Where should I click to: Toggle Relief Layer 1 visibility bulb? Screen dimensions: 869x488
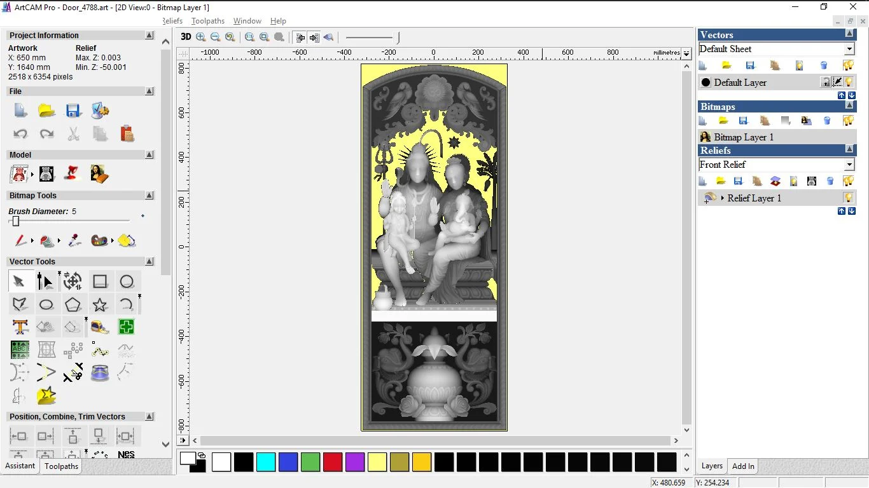pyautogui.click(x=848, y=198)
